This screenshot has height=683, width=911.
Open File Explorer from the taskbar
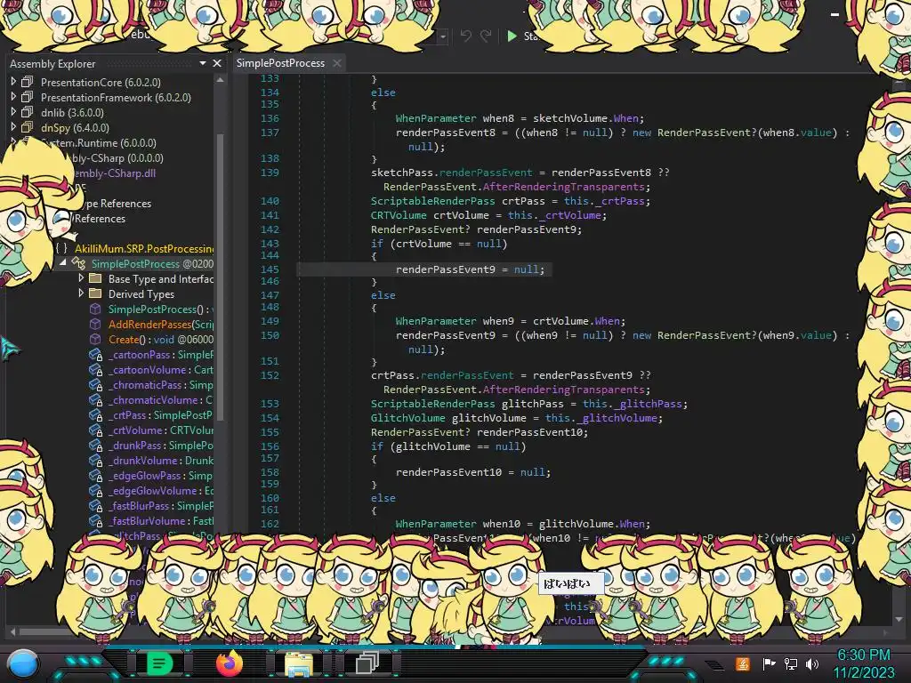point(298,663)
